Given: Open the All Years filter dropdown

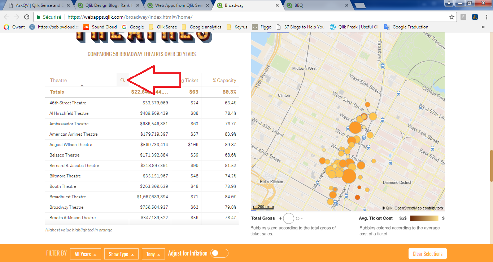Looking at the screenshot, I should point(86,254).
